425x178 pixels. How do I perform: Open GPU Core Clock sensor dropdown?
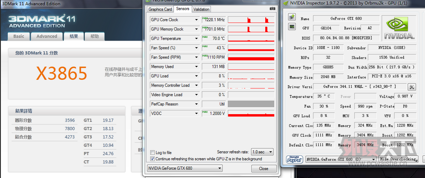tap(197, 20)
